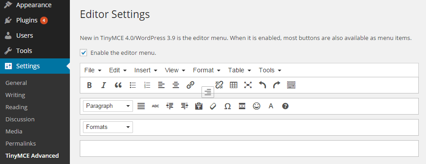Select the Emoticons smiley icon

pyautogui.click(x=257, y=106)
